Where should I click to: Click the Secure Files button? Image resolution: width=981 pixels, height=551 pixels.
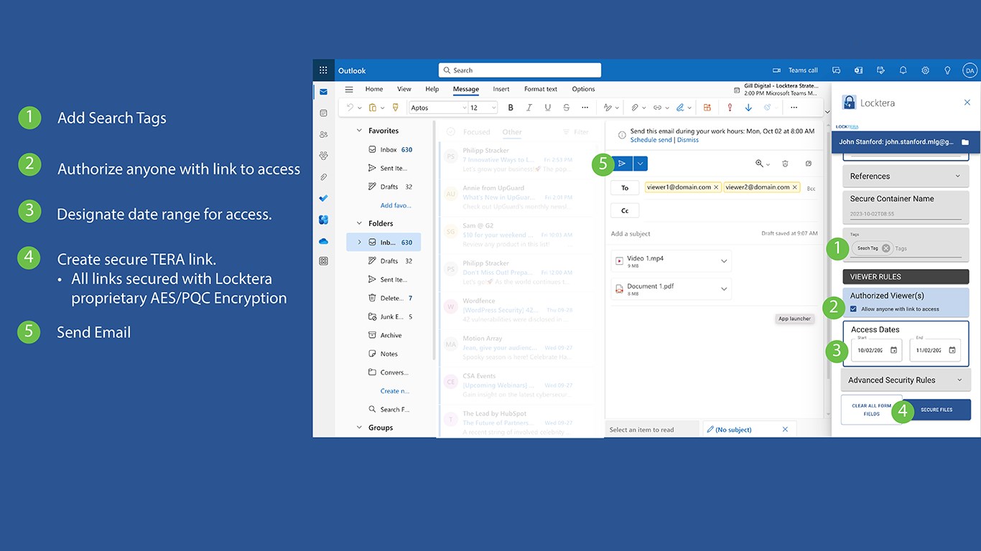point(936,410)
